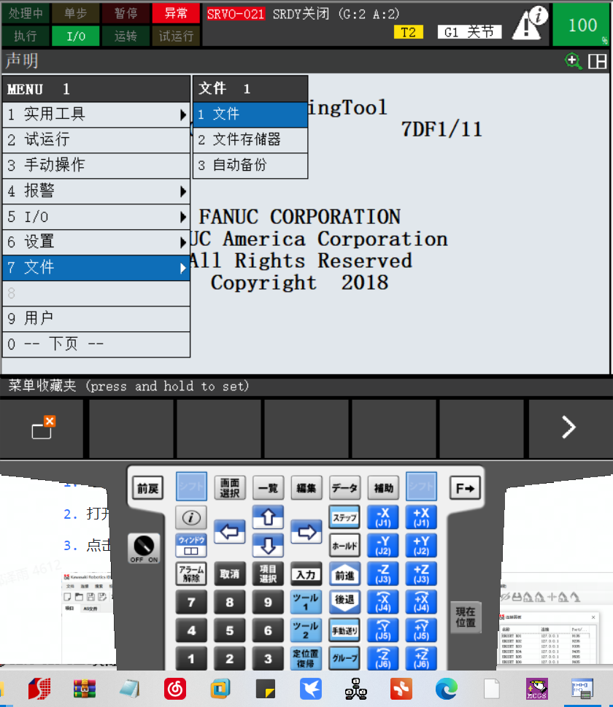
Task: Select 文件存储器 in the submenu
Action: (250, 140)
